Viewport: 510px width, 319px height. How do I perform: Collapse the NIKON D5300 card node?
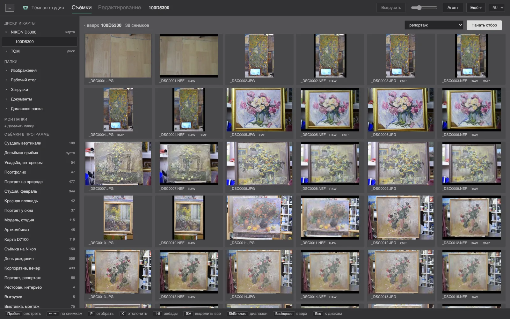[x=6, y=32]
